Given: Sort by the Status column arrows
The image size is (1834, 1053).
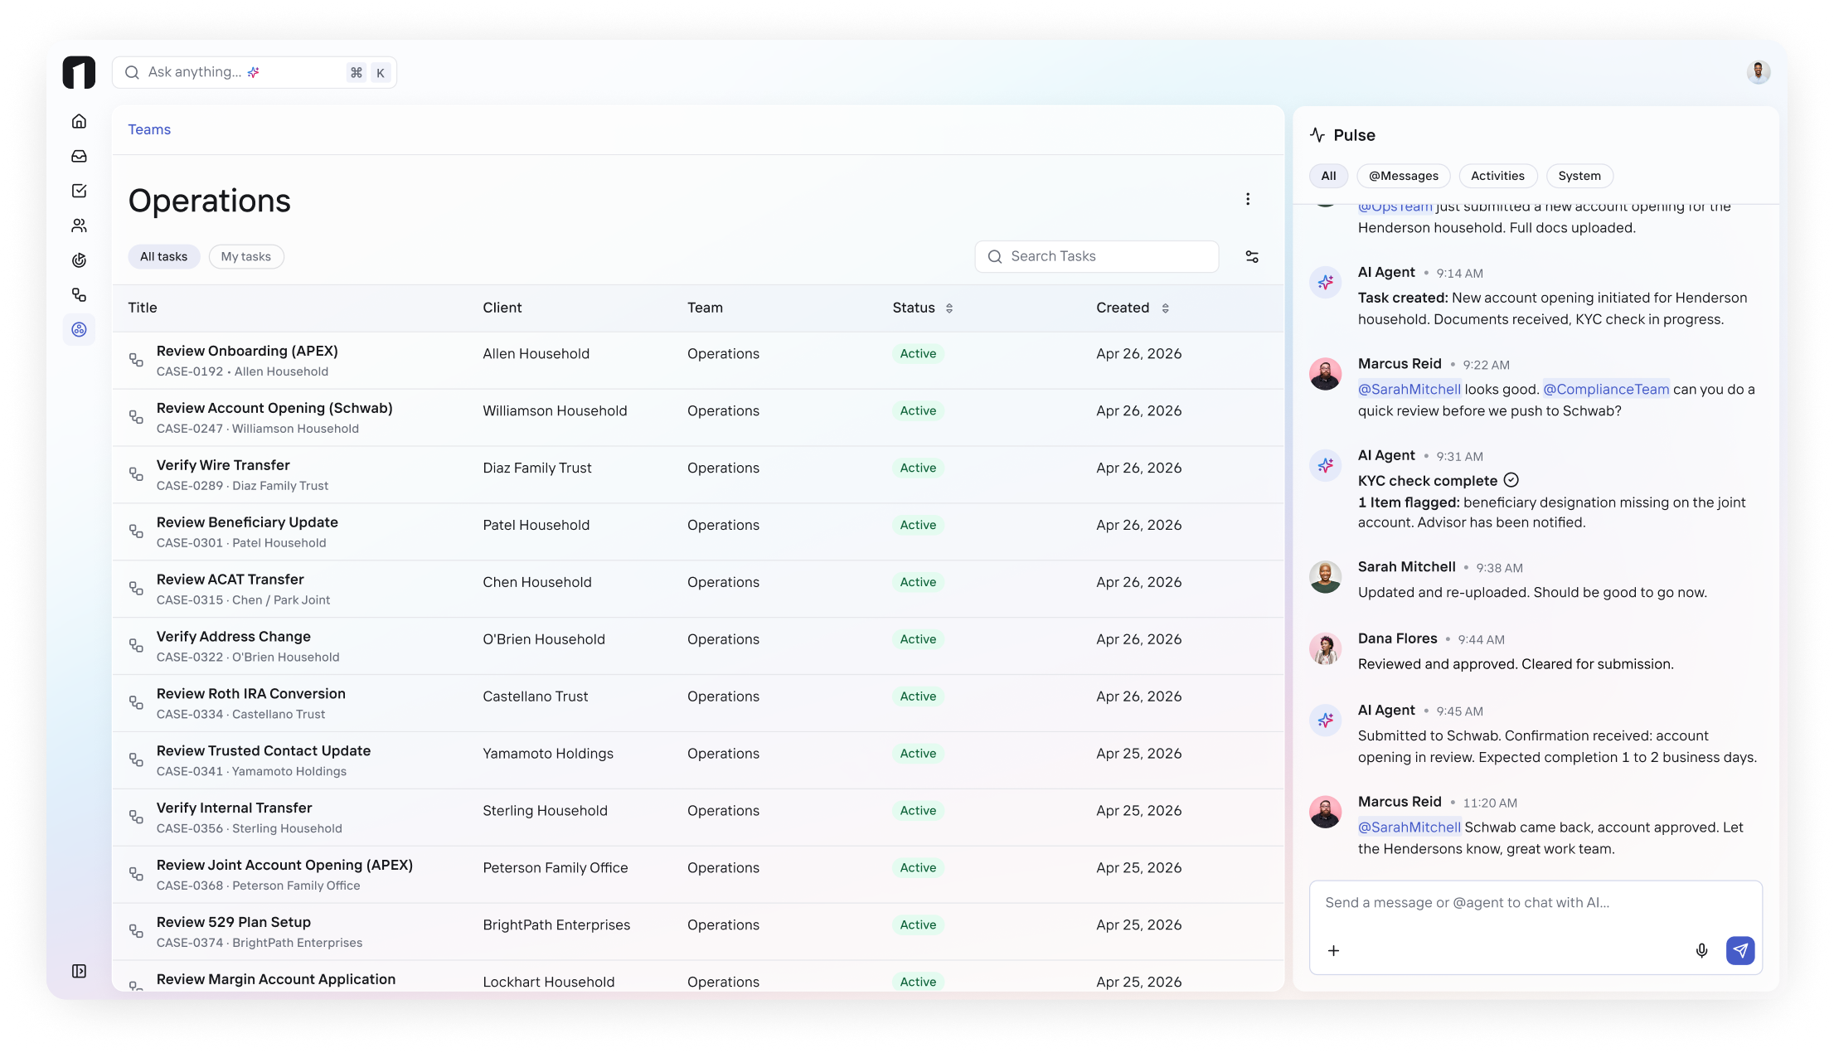Looking at the screenshot, I should 949,308.
